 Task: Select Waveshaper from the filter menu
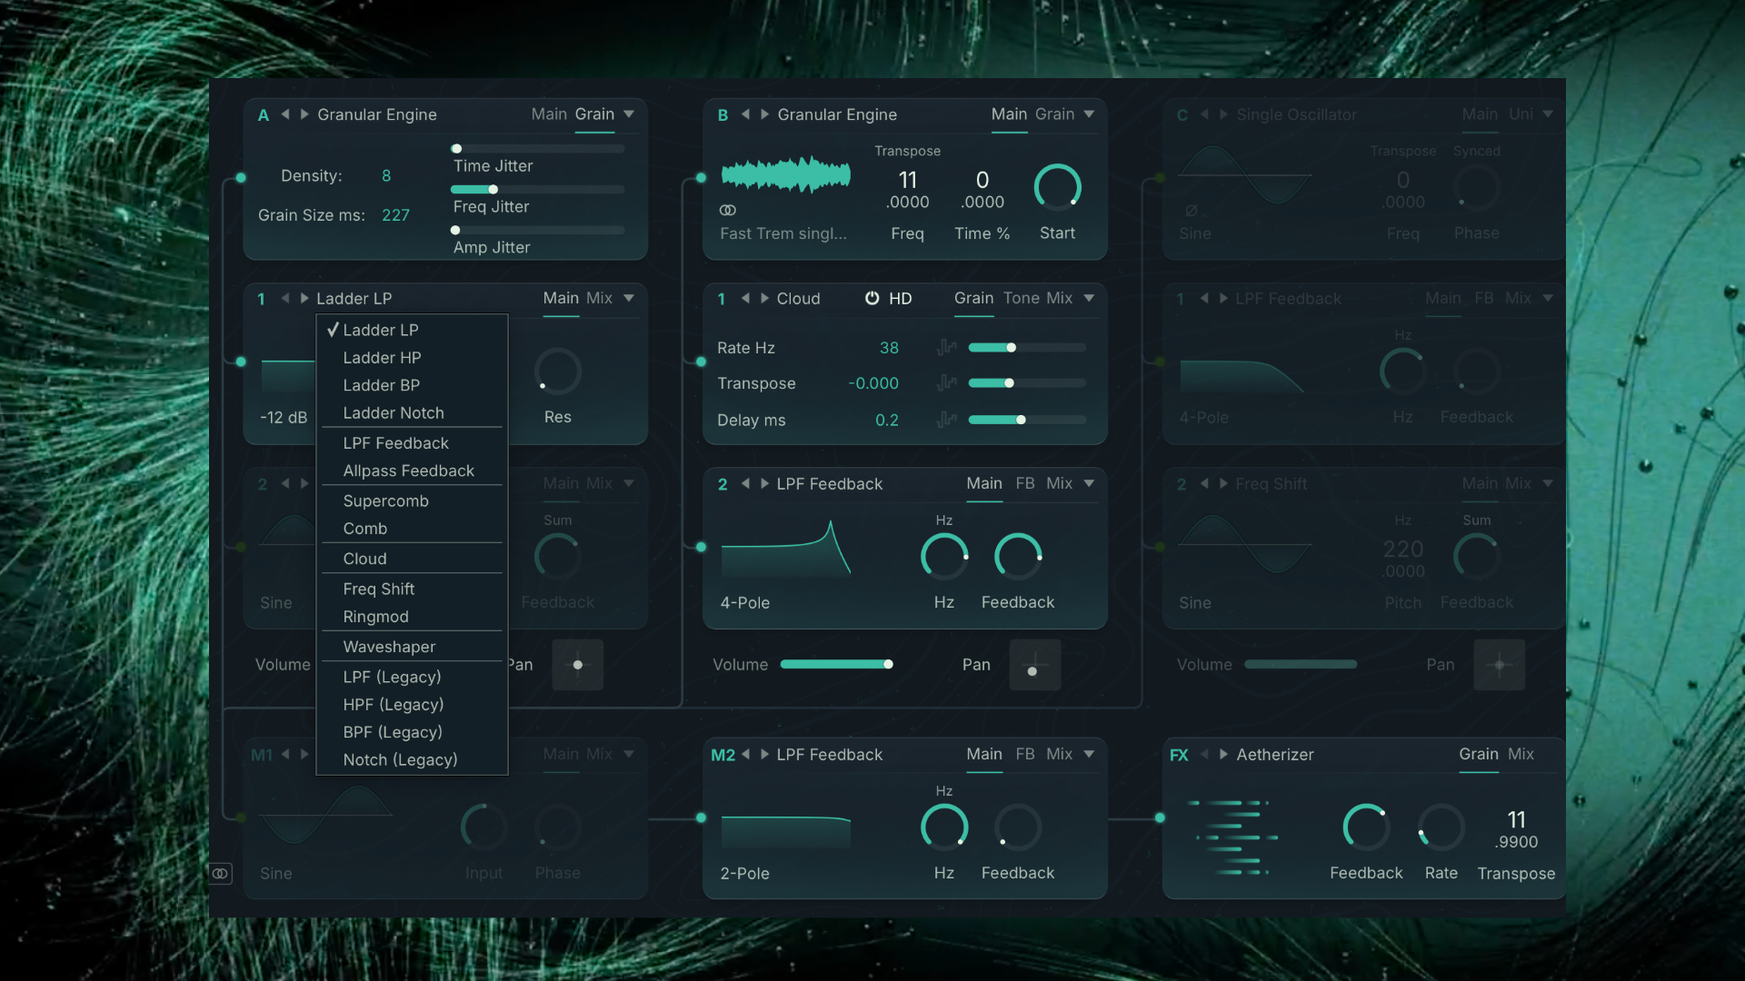pos(389,647)
